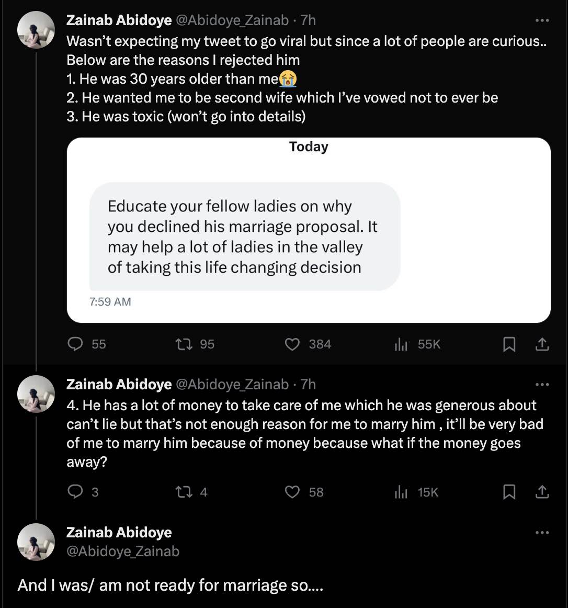Click the avatar on the first tweet
Image resolution: width=568 pixels, height=608 pixels.
(x=36, y=30)
